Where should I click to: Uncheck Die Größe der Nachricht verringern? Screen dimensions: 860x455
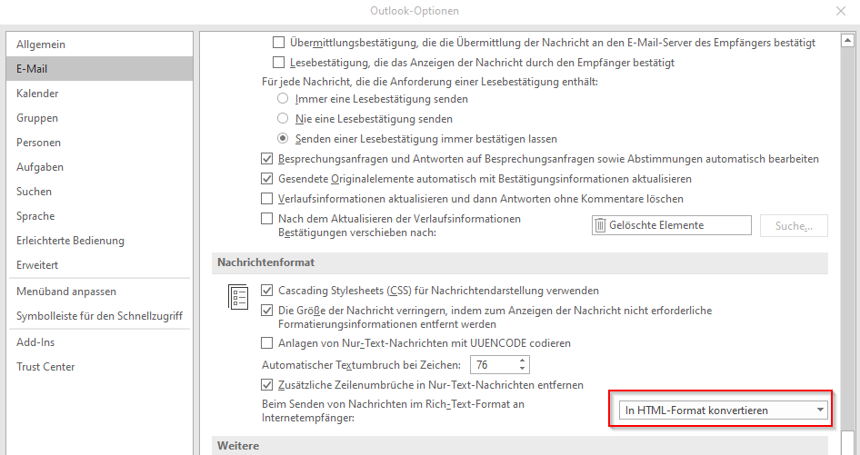[x=266, y=311]
